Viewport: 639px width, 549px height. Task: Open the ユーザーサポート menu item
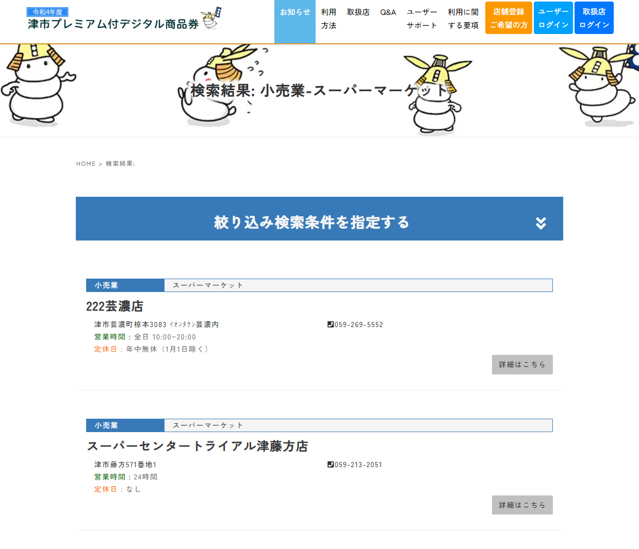click(x=421, y=19)
